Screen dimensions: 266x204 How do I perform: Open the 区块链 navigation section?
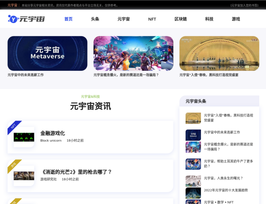click(180, 19)
